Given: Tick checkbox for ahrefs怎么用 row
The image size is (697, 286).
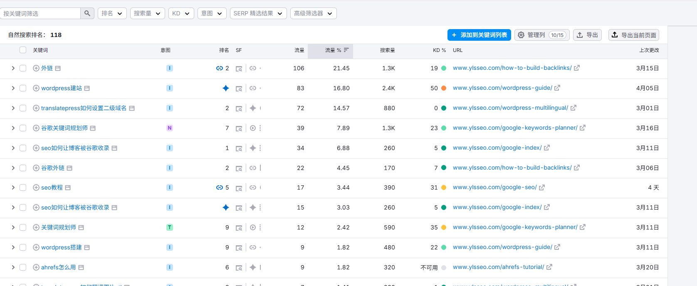Looking at the screenshot, I should pos(23,267).
